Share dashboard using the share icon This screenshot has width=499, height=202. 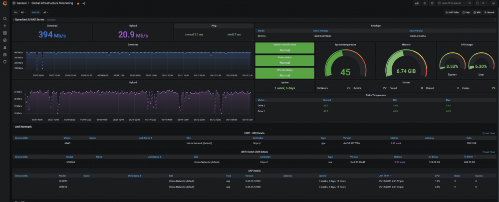tap(84, 3)
